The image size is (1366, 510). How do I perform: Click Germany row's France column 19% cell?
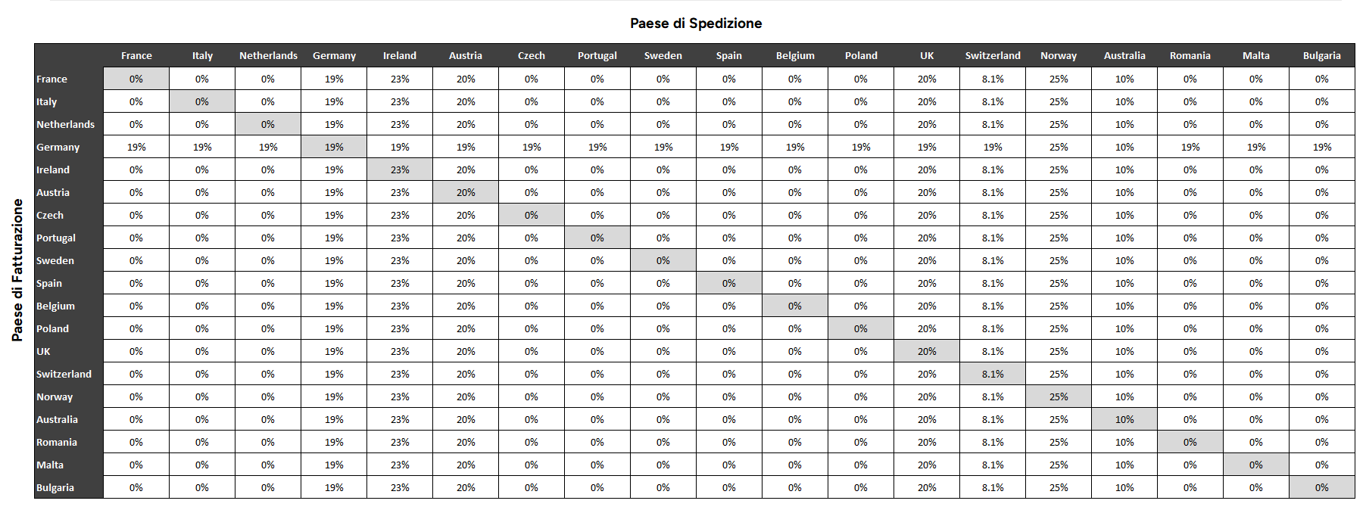(136, 147)
